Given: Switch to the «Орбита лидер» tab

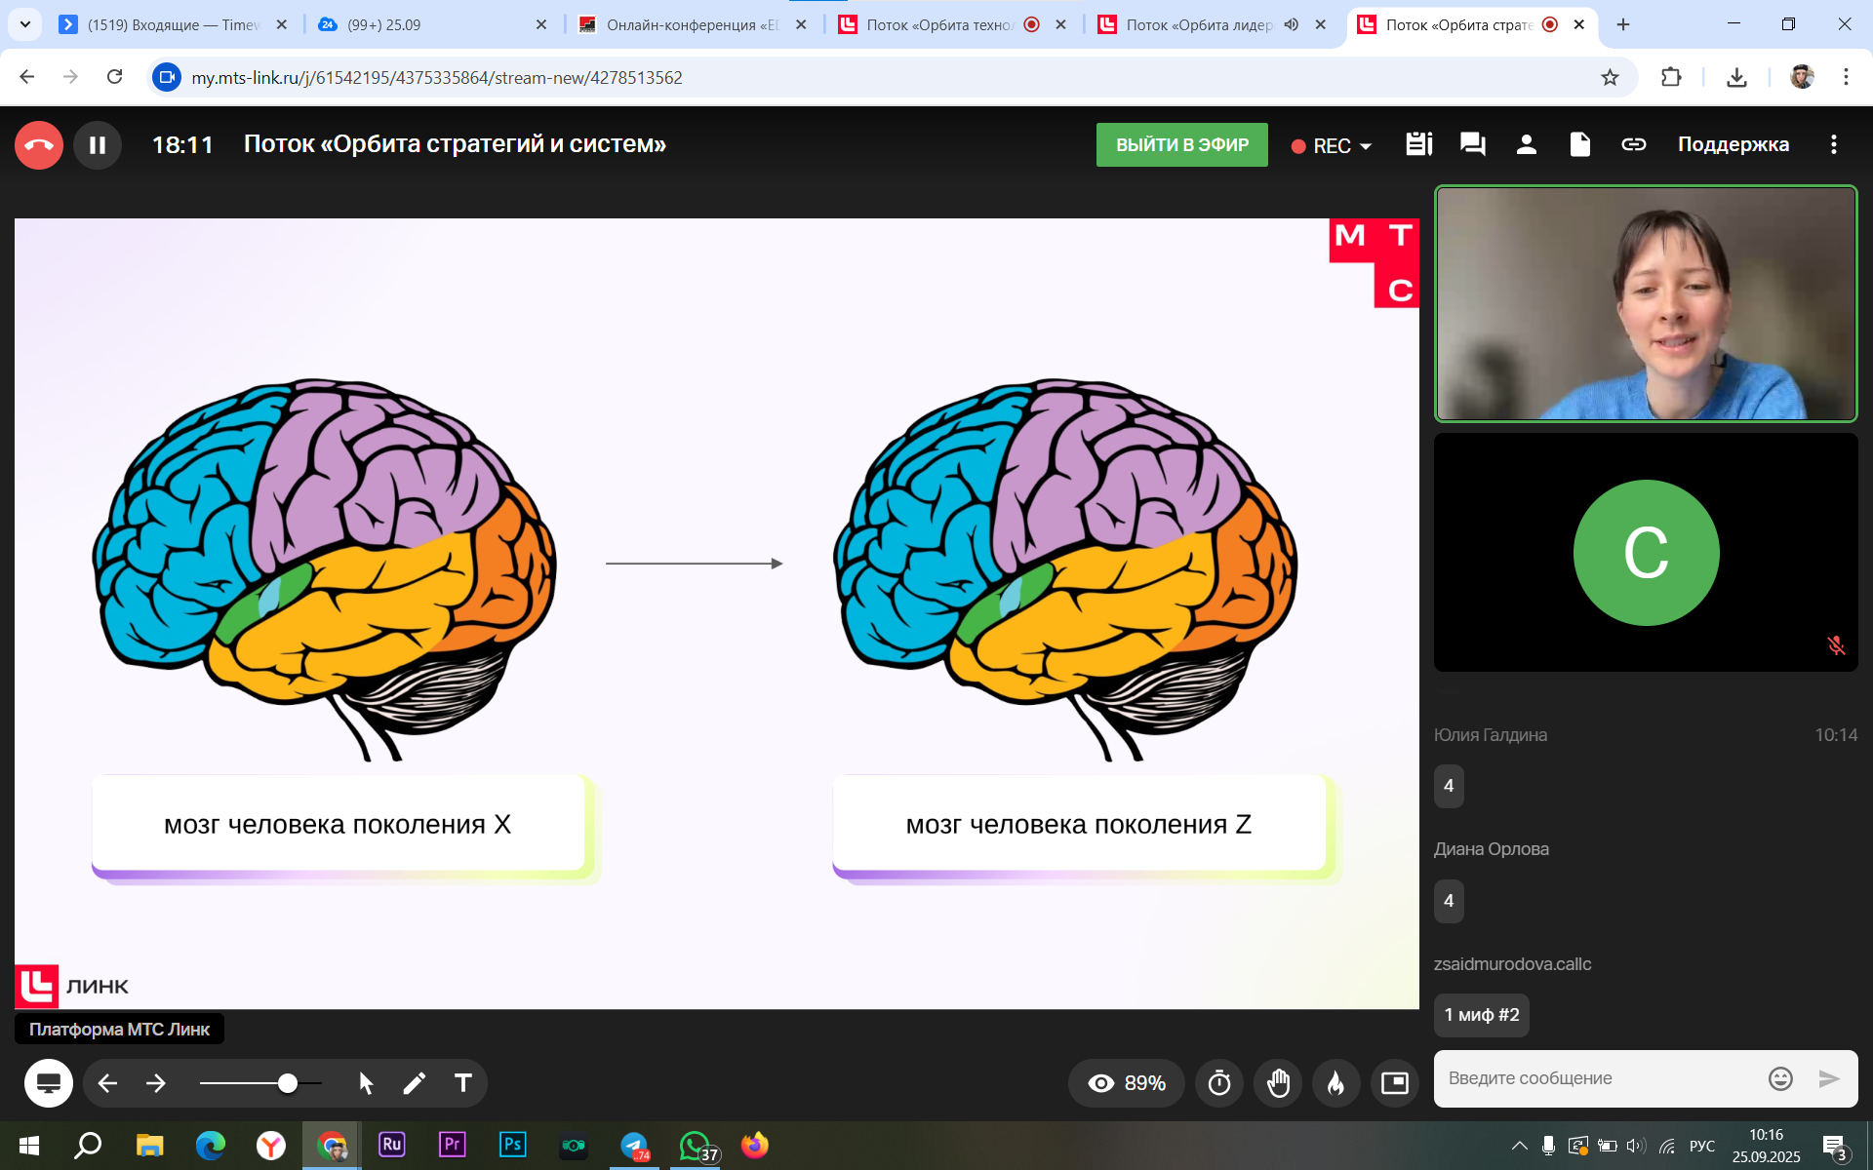Looking at the screenshot, I should pyautogui.click(x=1198, y=24).
